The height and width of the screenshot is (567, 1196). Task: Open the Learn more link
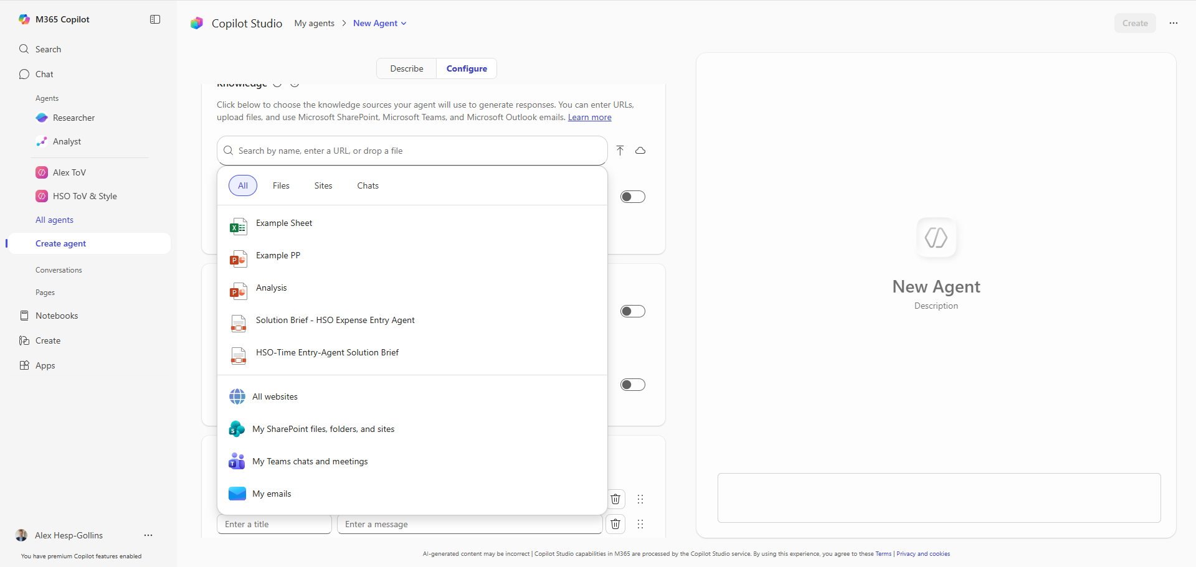pos(589,117)
